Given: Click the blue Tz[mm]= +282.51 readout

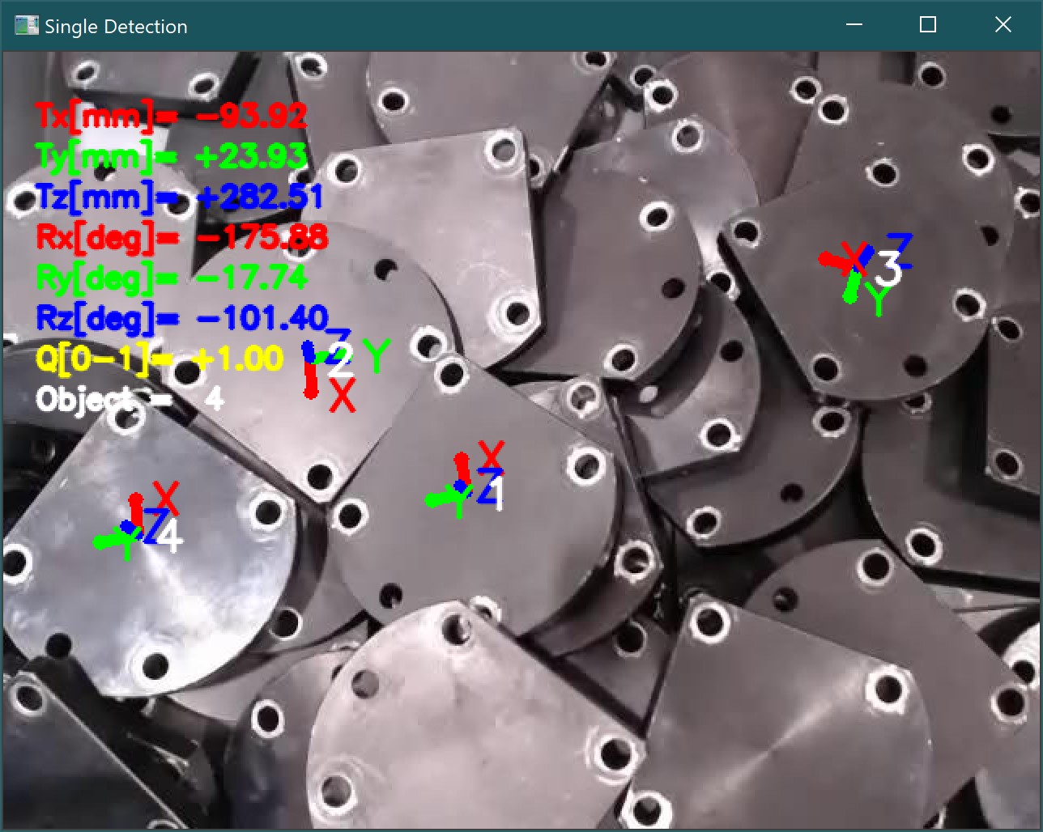Looking at the screenshot, I should [x=180, y=197].
